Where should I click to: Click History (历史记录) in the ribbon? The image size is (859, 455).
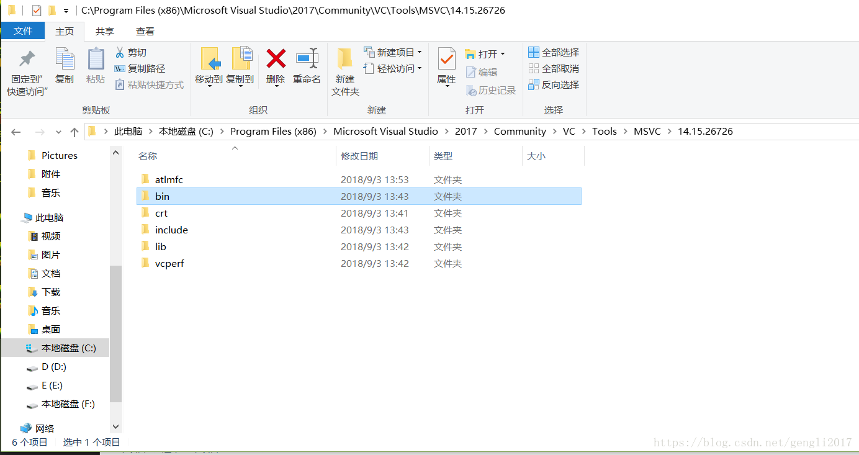[x=491, y=90]
